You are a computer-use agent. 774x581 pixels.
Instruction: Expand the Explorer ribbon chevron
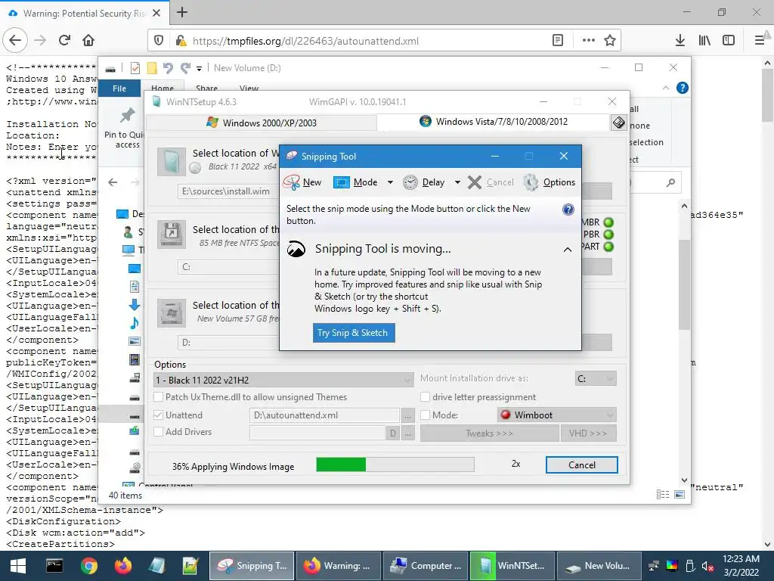point(666,88)
